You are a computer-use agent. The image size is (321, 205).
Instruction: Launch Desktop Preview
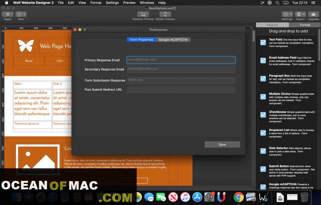click(143, 14)
